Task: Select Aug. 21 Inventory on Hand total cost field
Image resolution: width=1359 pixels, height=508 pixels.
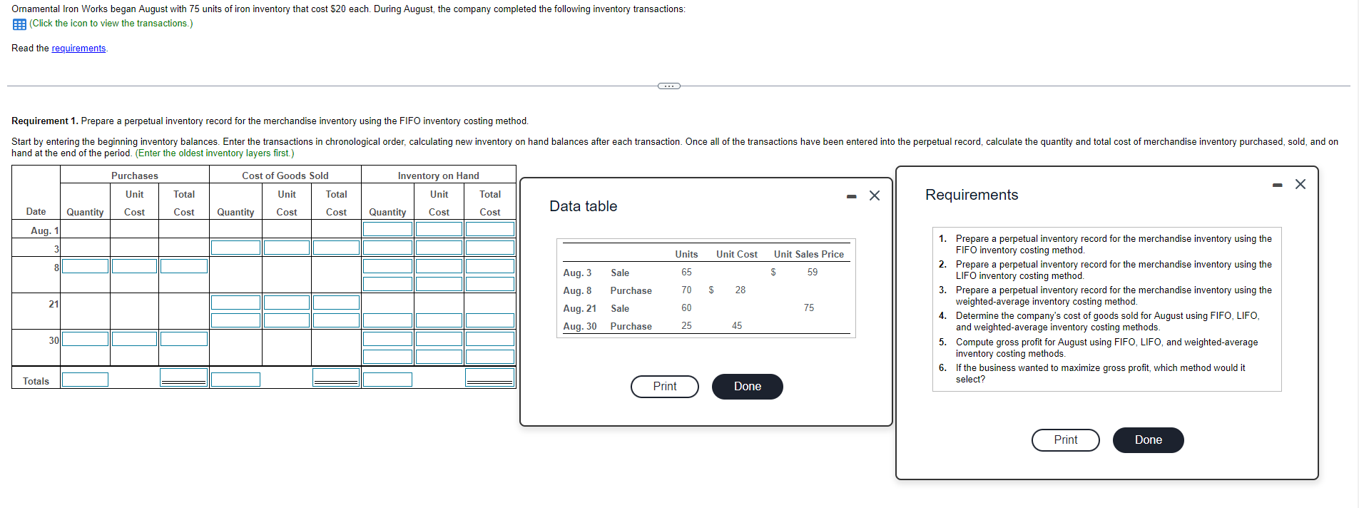Action: click(490, 321)
